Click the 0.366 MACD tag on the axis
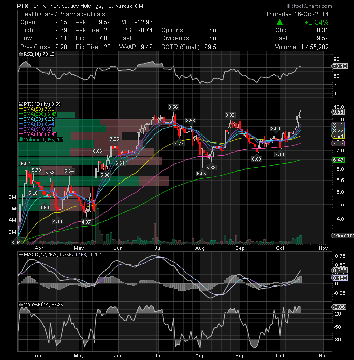The height and width of the screenshot is (360, 354). coord(340,270)
